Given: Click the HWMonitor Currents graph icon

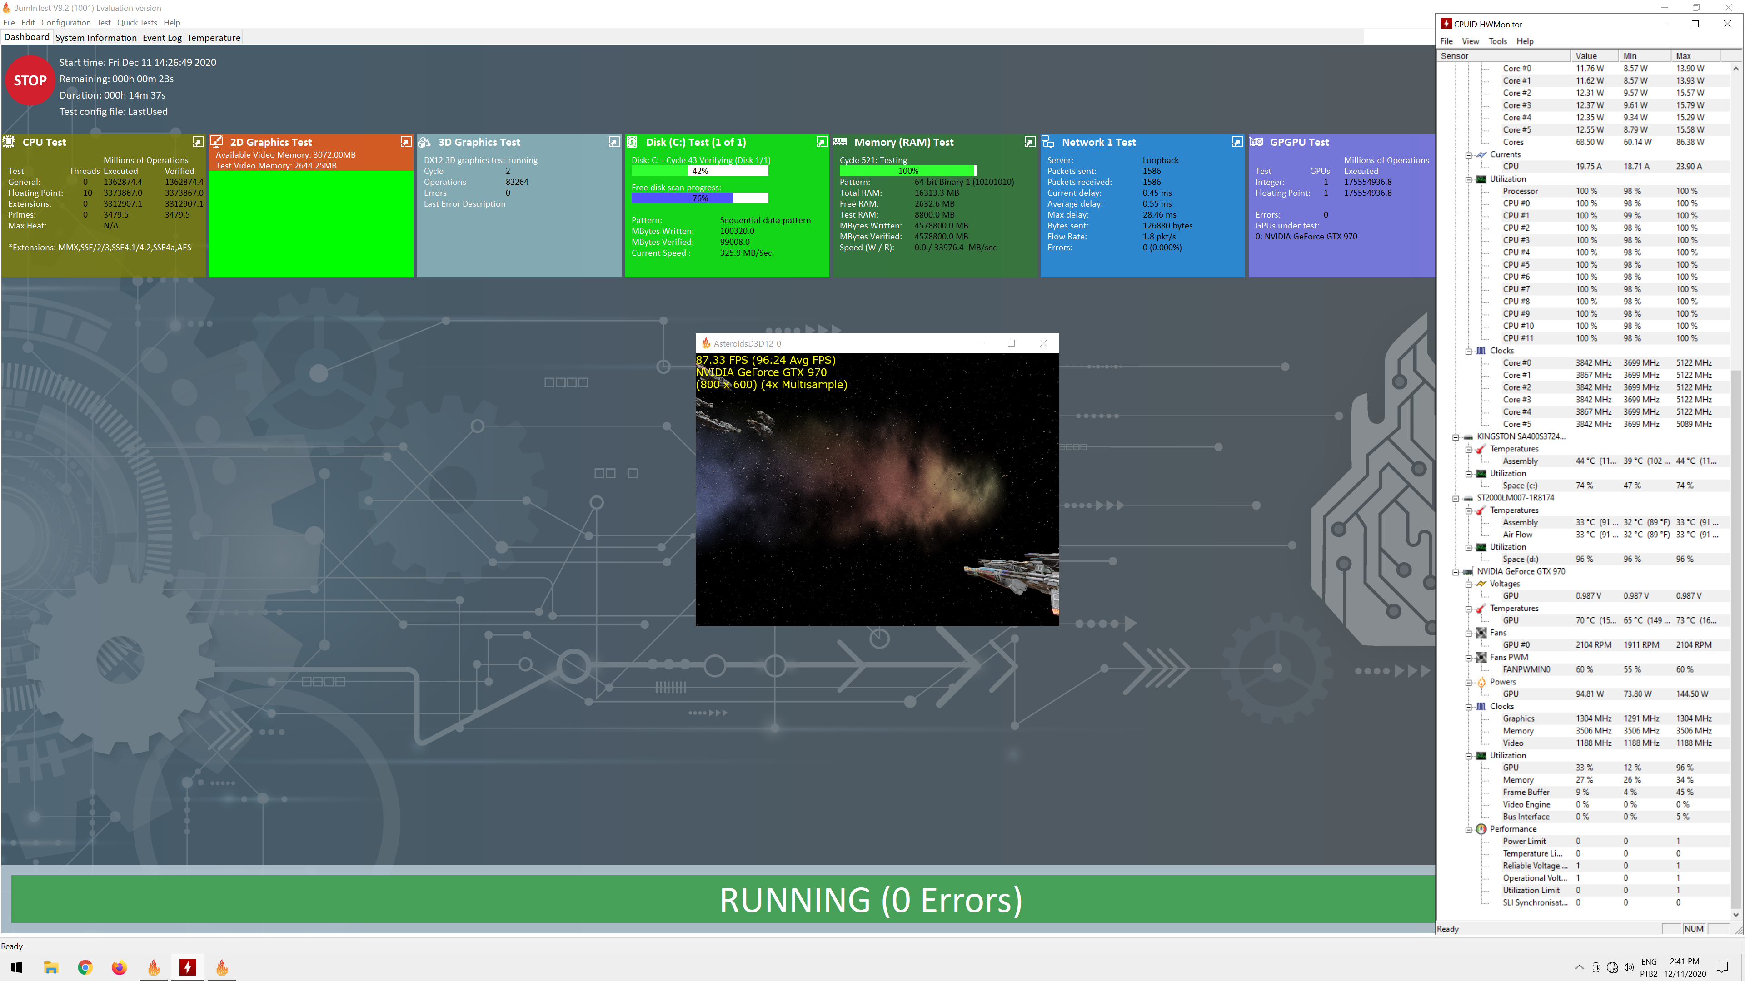Looking at the screenshot, I should (1481, 154).
